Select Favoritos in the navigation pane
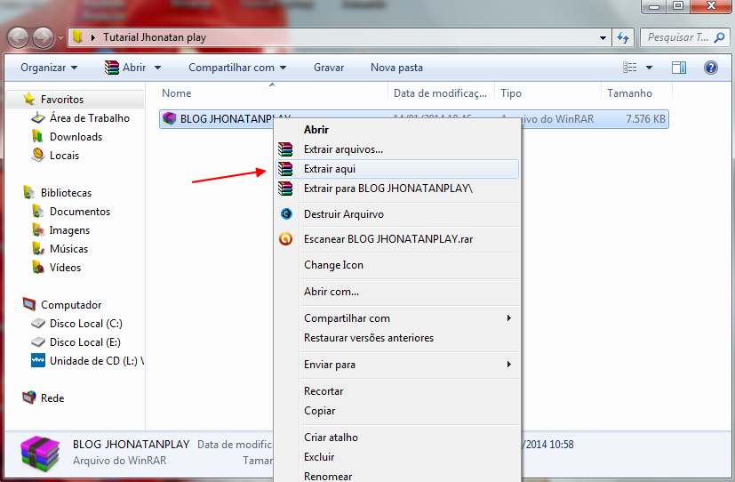The height and width of the screenshot is (482, 735). [x=62, y=100]
